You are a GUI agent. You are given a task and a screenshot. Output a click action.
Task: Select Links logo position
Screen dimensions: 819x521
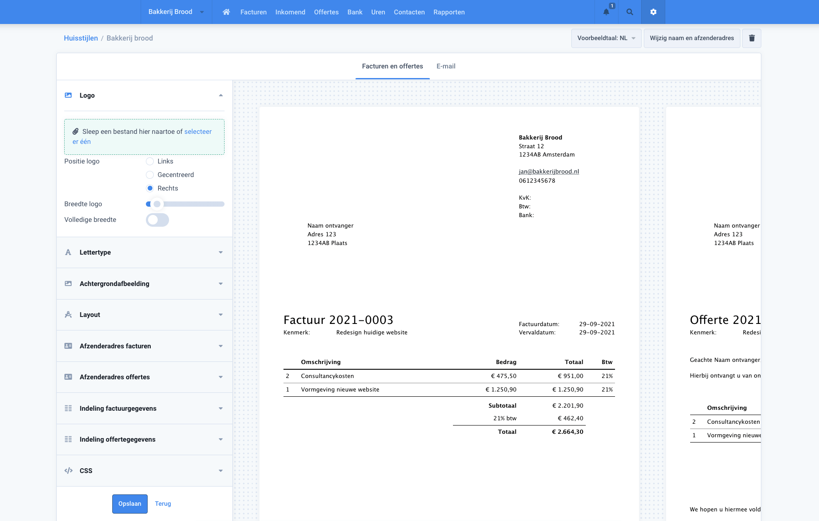[x=150, y=161]
